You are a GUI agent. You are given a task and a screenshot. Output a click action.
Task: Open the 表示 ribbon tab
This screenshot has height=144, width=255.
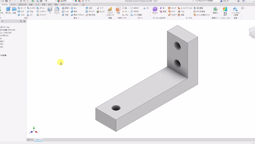tap(50, 5)
